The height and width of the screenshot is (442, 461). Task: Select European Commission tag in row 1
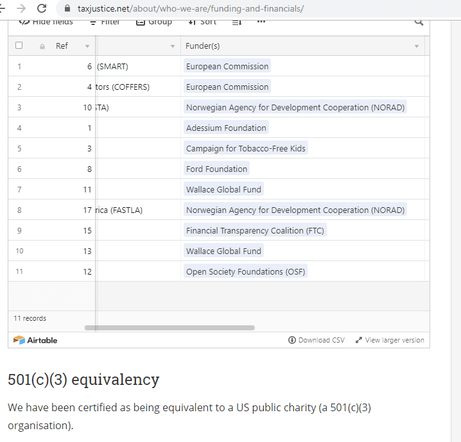click(227, 66)
